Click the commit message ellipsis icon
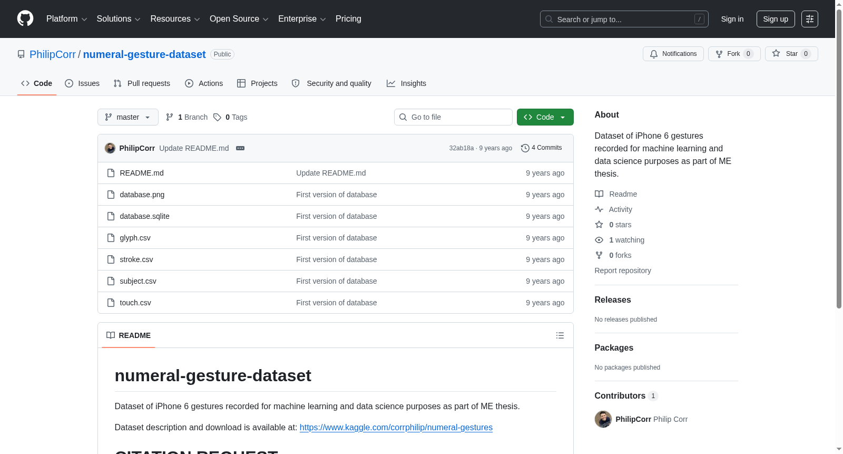 tap(240, 148)
